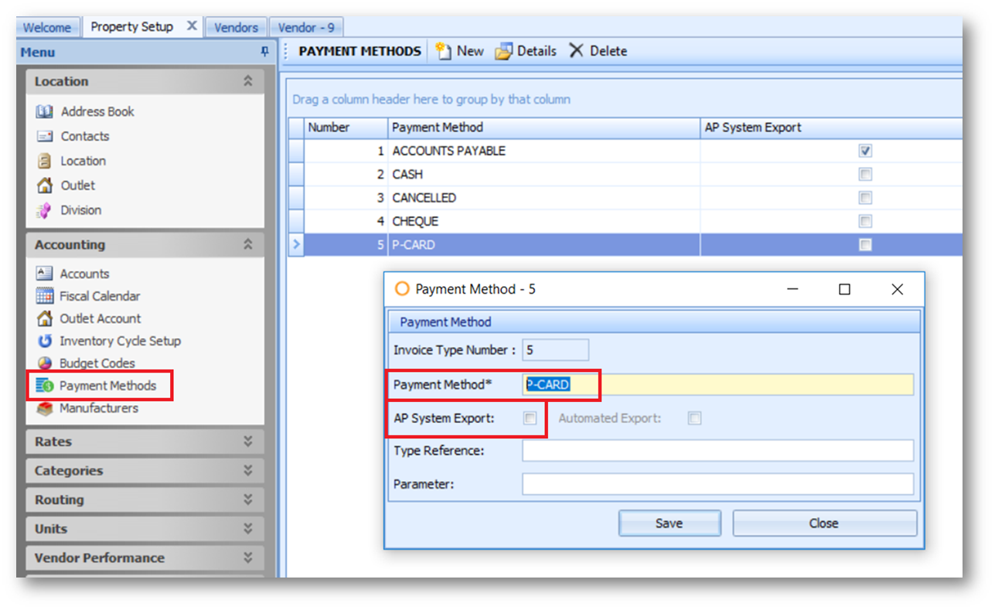Click the Address Book icon in Location
Image resolution: width=995 pixels, height=610 pixels.
point(45,112)
